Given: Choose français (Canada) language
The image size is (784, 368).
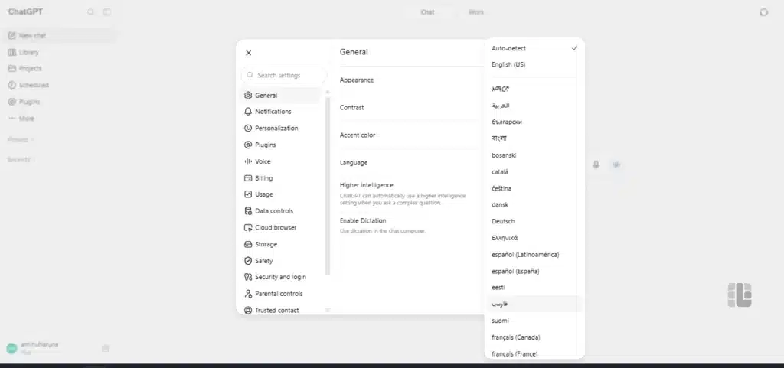Looking at the screenshot, I should point(534,337).
